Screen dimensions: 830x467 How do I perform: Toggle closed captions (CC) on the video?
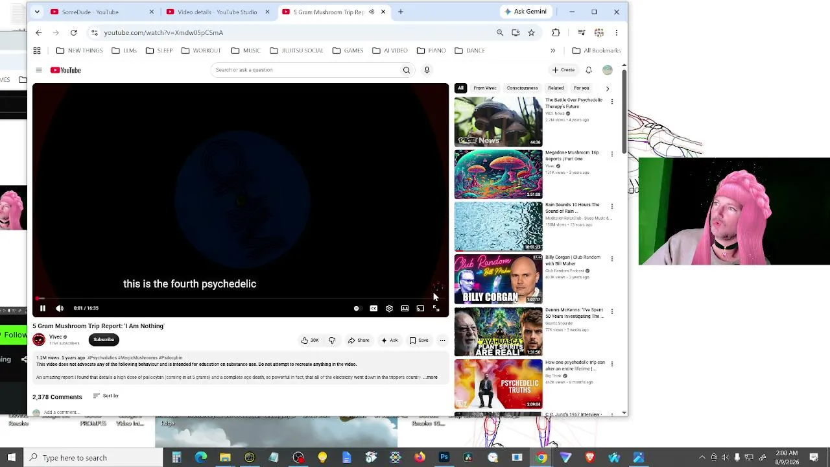pos(373,309)
